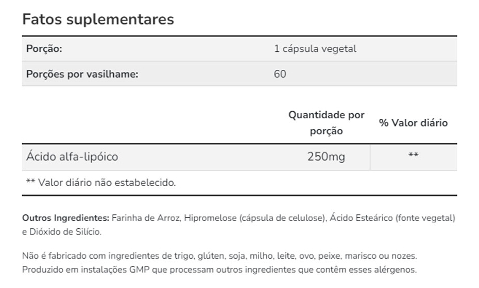Screen dimensions: 479x288
Task: Click the "Quantidade por porção" column header
Action: [x=326, y=122]
